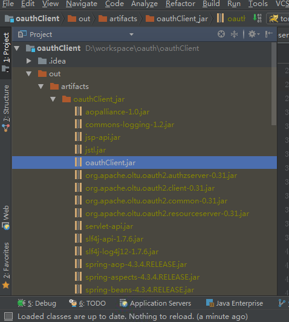
Task: Click artifacts in the breadcrumb bar
Action: tap(118, 19)
